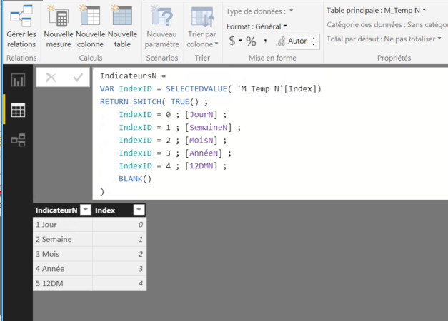Click SELECTEDVALUE function in formula
Image resolution: width=448 pixels, height=321 pixels.
coord(196,88)
